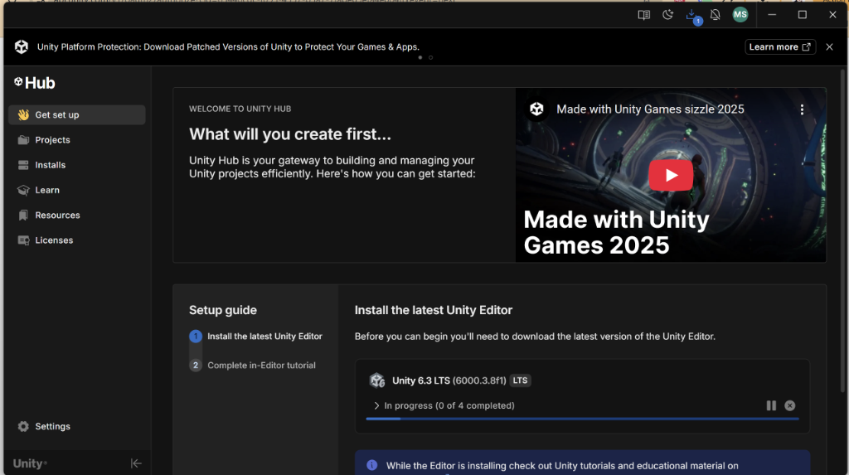Open the Installs sidebar item
The height and width of the screenshot is (475, 849).
[77, 165]
